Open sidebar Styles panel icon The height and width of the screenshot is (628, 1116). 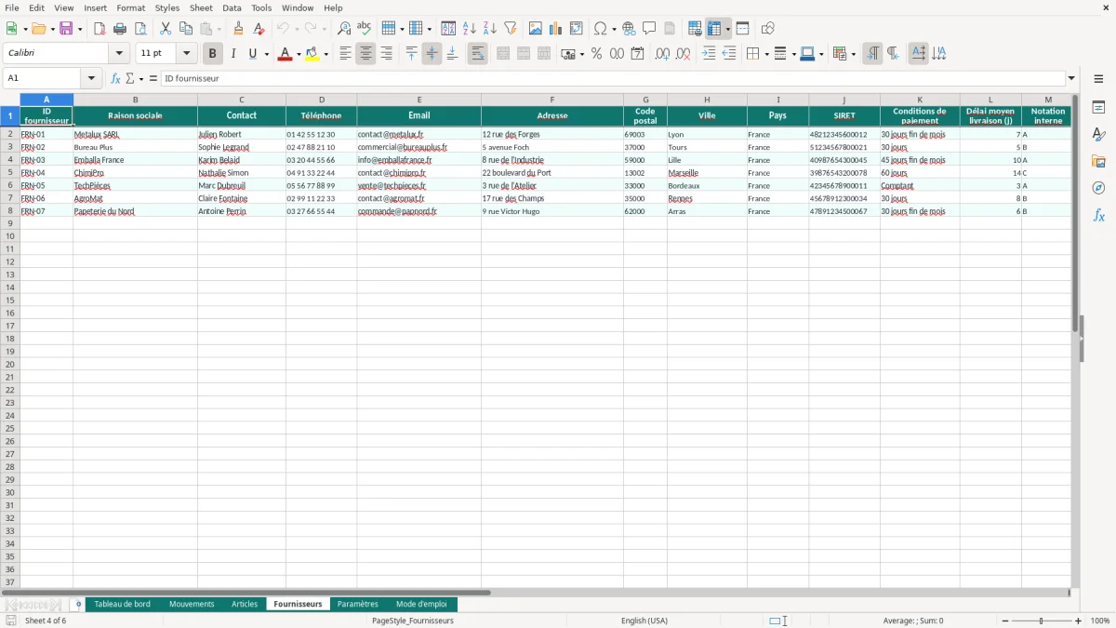[1098, 135]
